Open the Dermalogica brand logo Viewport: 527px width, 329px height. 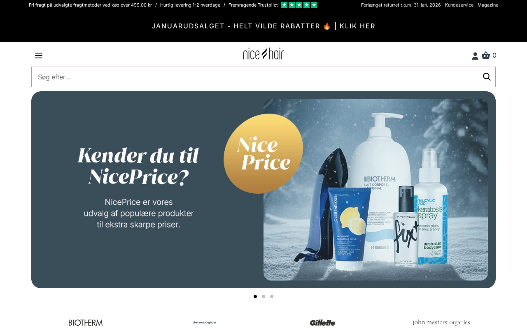pos(204,322)
